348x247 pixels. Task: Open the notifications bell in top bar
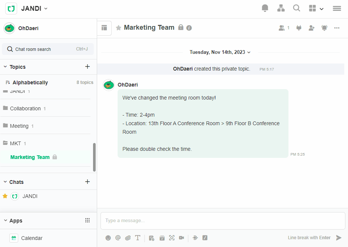tap(265, 8)
